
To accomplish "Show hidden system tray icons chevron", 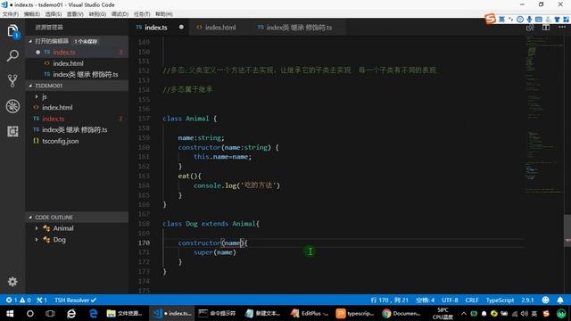I will (464, 313).
